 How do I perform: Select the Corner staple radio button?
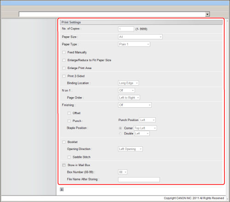[120, 128]
